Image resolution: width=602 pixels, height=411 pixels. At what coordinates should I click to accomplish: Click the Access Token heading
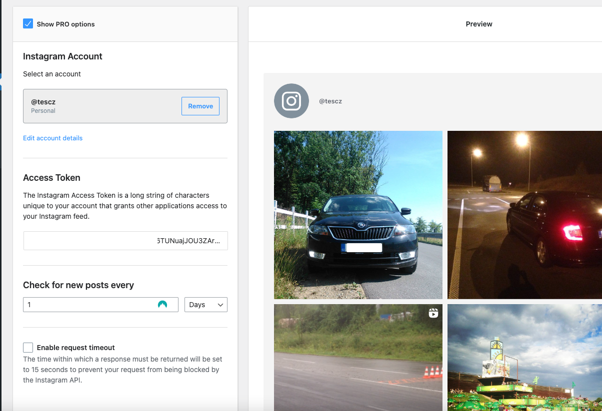(x=51, y=178)
